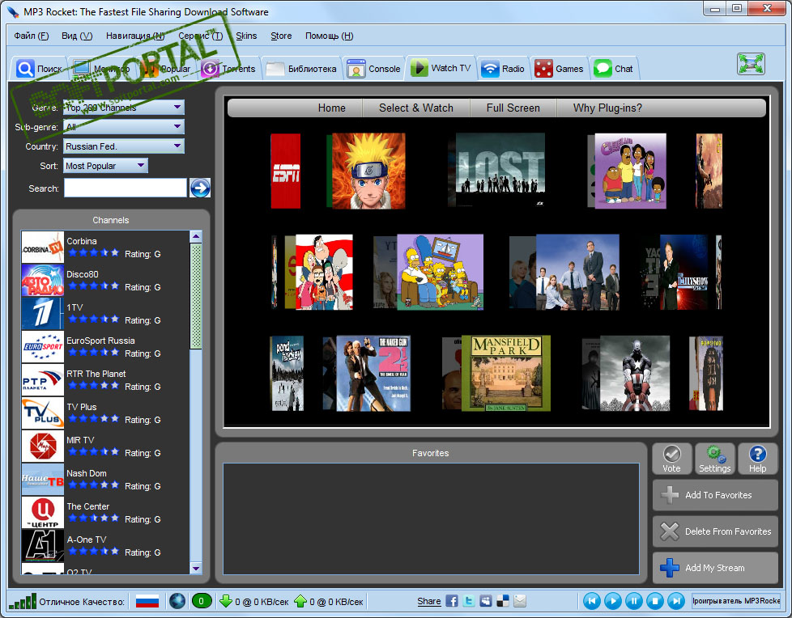The width and height of the screenshot is (792, 618).
Task: Open the Поиск search tab
Action: tap(40, 69)
